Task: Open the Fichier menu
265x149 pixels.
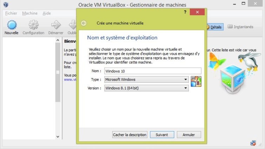Action: tap(11, 13)
